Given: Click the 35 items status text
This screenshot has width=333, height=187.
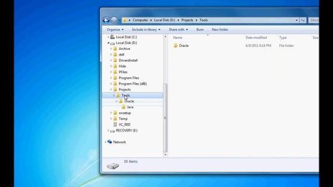Looking at the screenshot, I should tap(131, 162).
